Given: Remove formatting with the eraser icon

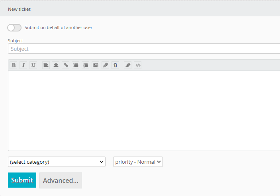Looking at the screenshot, I should point(128,65).
